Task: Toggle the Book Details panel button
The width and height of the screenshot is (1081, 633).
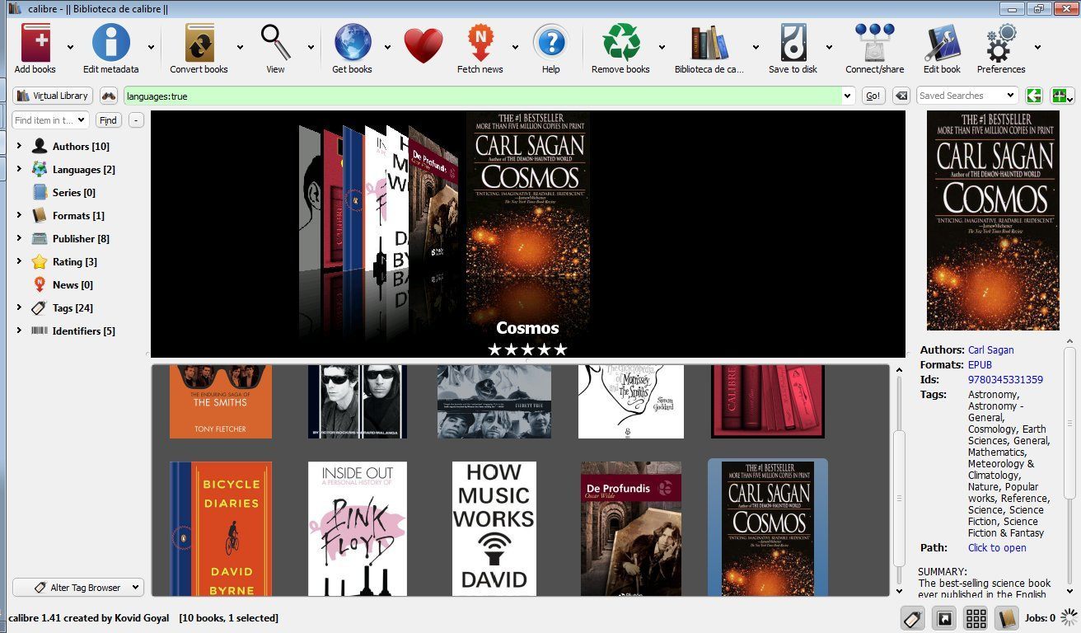Action: 1007,618
